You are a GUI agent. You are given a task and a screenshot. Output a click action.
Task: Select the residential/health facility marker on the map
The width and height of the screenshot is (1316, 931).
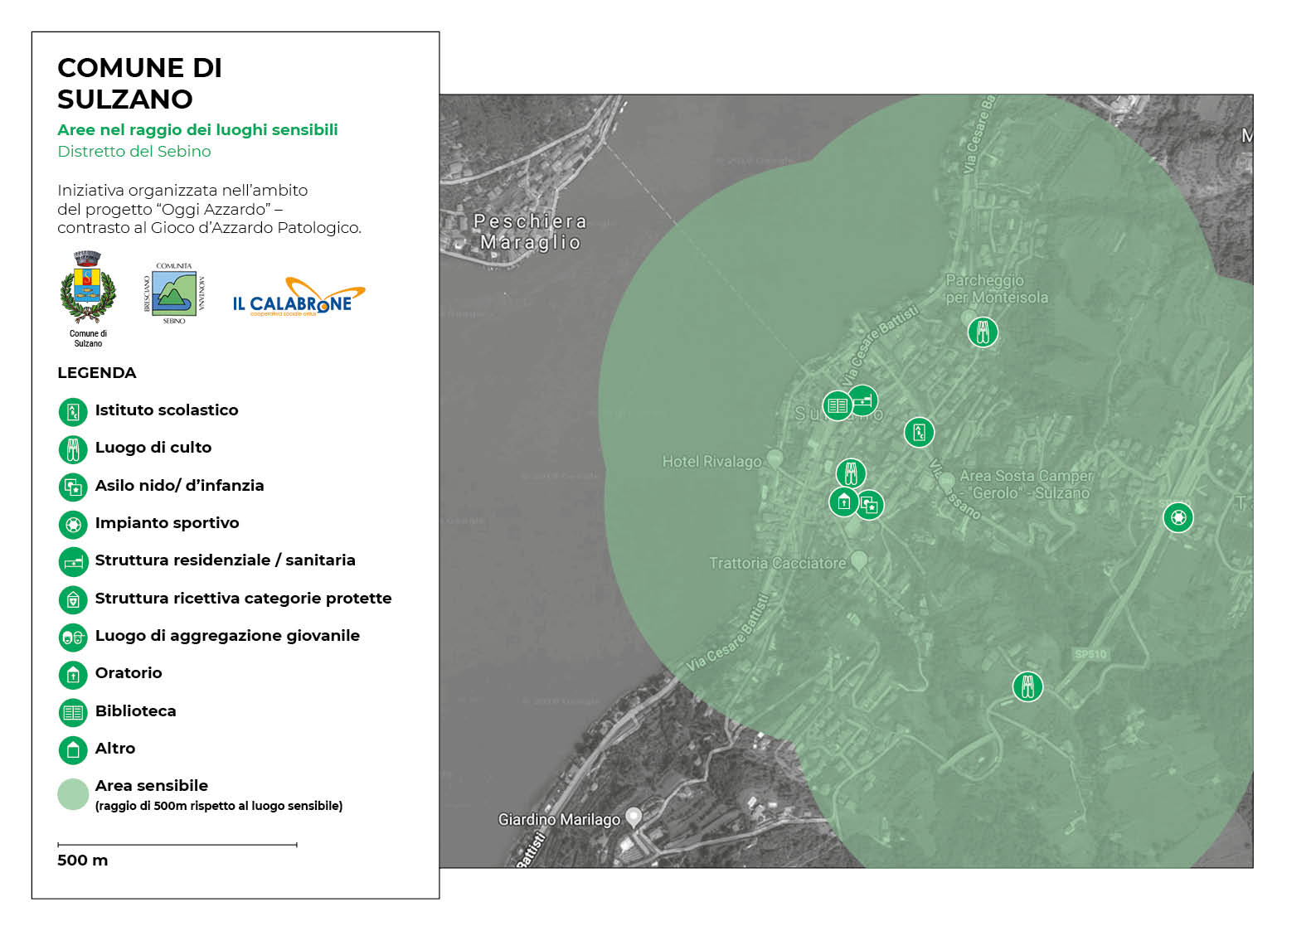863,400
